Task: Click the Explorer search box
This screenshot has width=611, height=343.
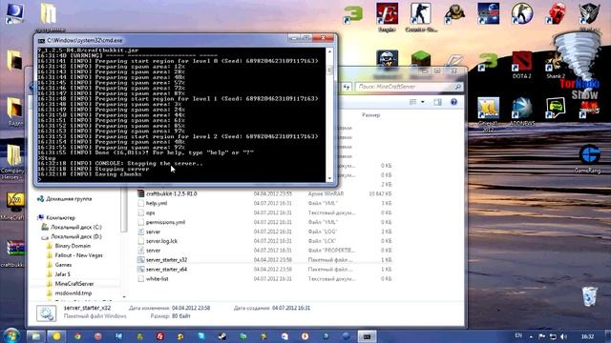Action: click(409, 87)
